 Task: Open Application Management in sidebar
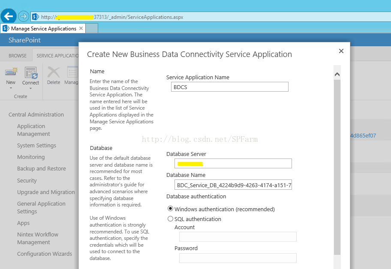33,130
